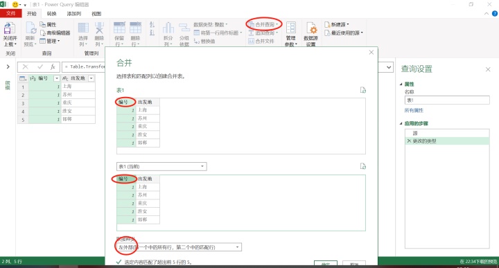Click the Choose Columns (选择列) icon
Screen dimensions: 499x268
(83, 28)
